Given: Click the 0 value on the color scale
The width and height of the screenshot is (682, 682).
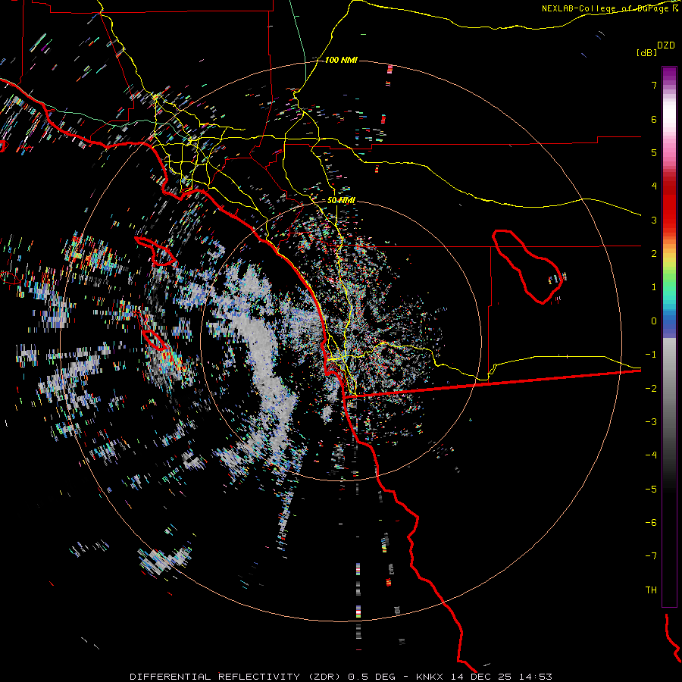Looking at the screenshot, I should [x=654, y=321].
